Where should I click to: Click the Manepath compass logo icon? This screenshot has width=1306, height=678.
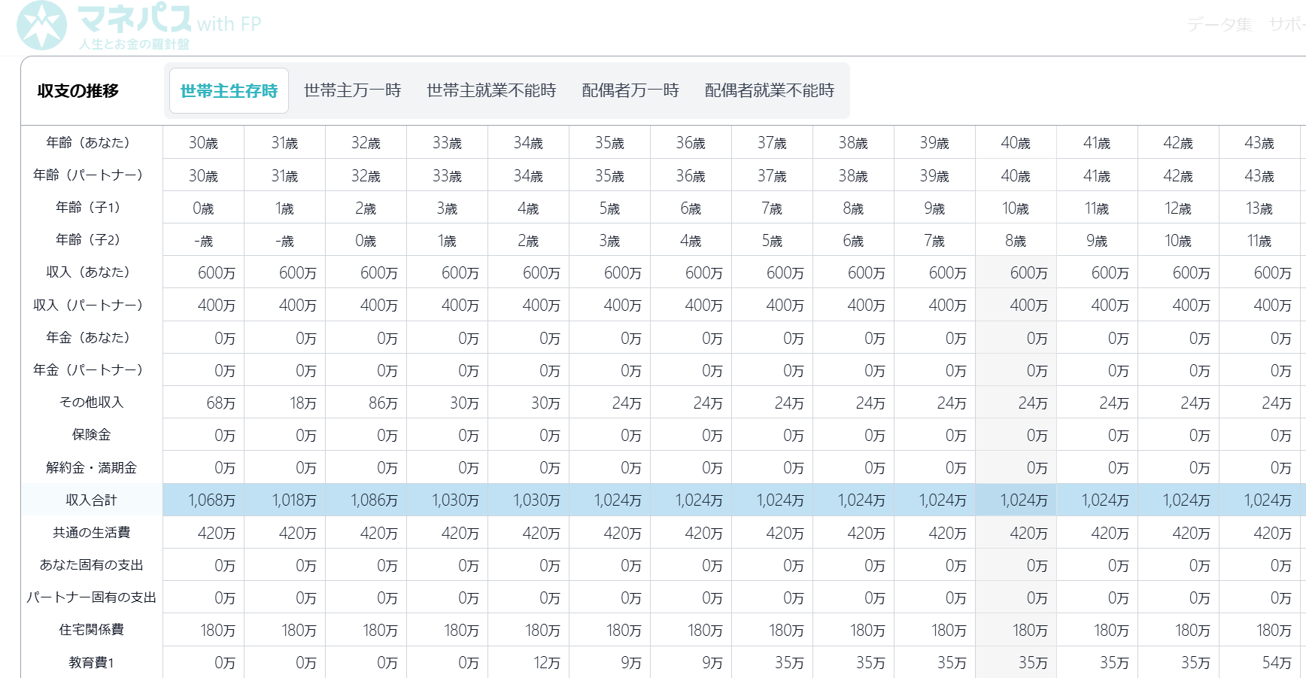(x=42, y=26)
